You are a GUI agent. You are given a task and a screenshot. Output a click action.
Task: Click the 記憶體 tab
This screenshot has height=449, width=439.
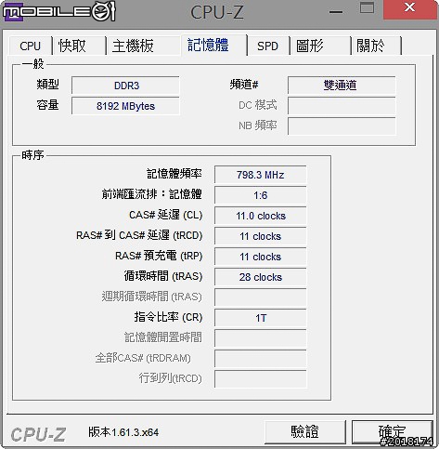213,45
